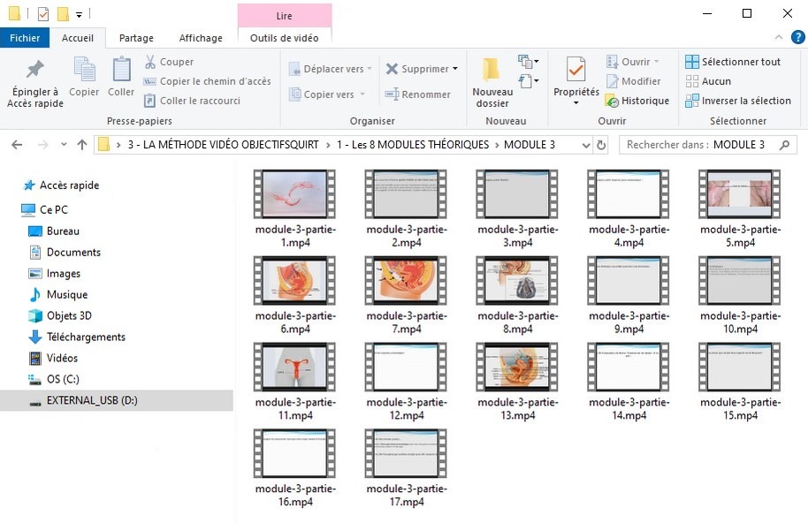Refresh the MODULE 3 folder view
The image size is (808, 523).
pos(602,145)
